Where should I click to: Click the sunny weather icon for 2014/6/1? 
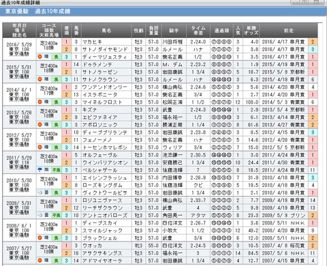tap(40, 102)
